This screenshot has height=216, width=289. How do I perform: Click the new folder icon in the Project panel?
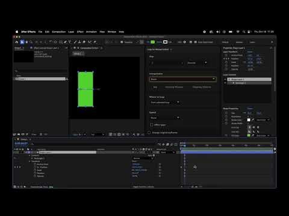19,134
